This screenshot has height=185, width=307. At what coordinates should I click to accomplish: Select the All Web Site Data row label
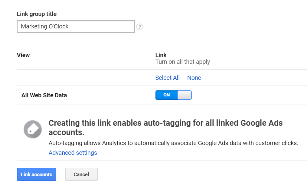(x=44, y=95)
